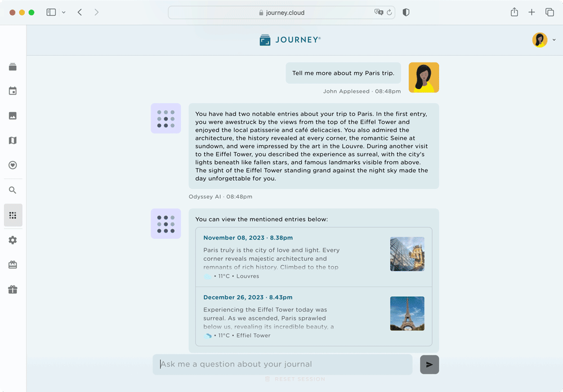This screenshot has width=563, height=392.
Task: Expand the browser tab overview control
Action: [x=550, y=12]
